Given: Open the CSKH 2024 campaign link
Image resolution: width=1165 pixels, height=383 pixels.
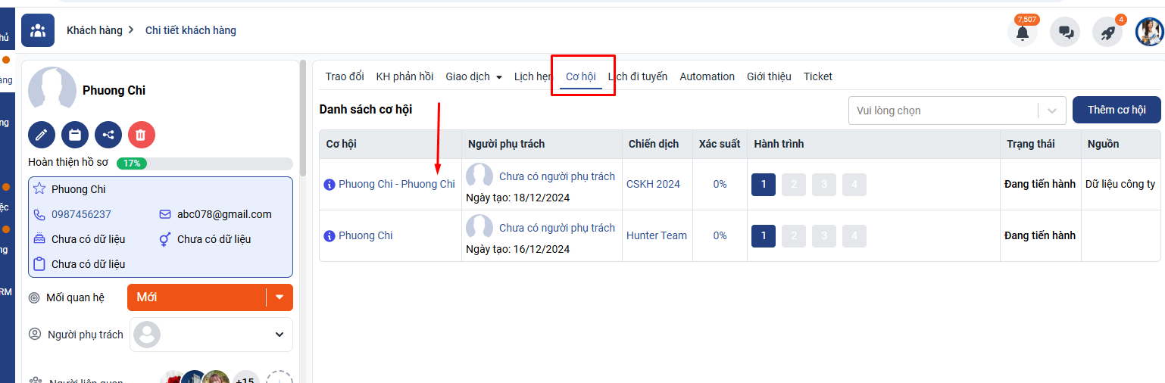Looking at the screenshot, I should (x=653, y=184).
